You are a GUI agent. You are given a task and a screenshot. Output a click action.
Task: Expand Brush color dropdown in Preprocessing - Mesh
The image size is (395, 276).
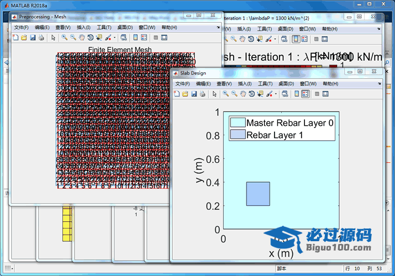[x=114, y=38]
